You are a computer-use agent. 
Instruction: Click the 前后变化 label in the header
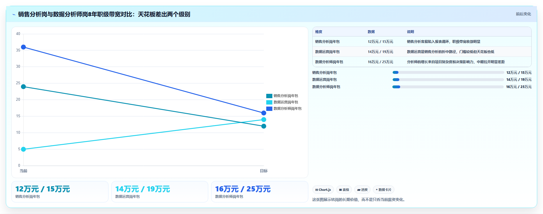(523, 14)
